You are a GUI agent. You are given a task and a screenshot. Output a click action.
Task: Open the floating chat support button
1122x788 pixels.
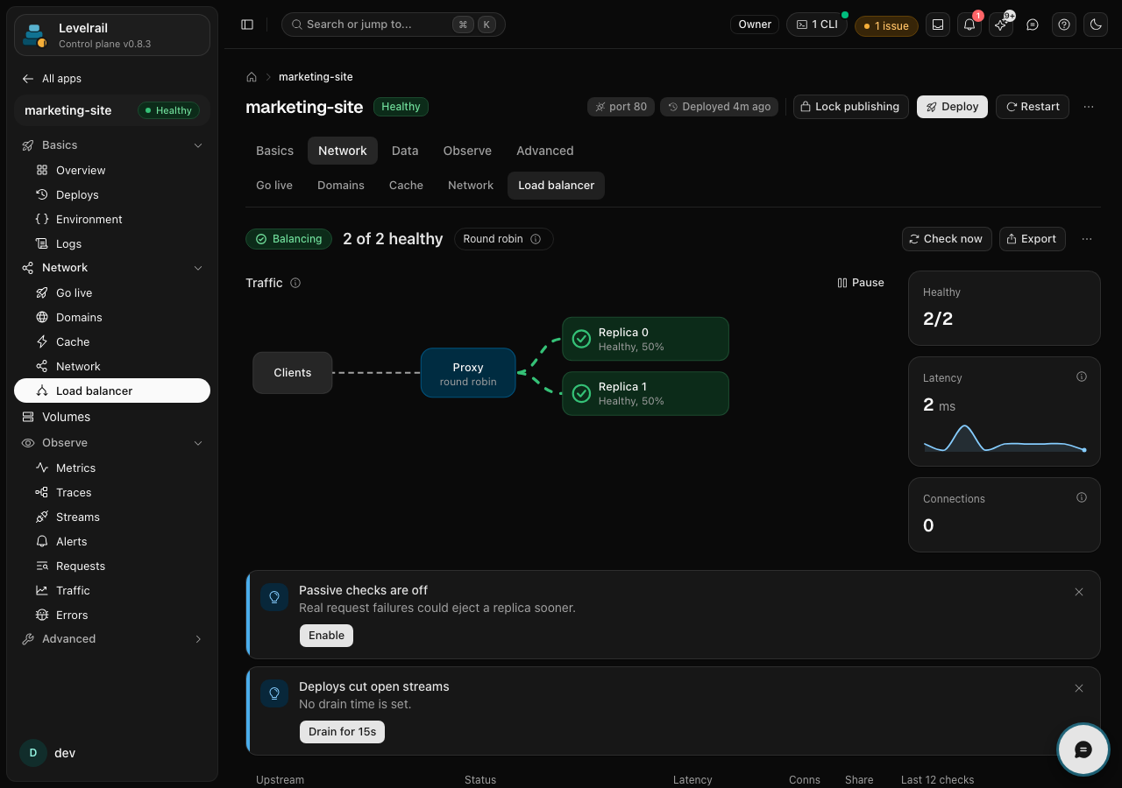pos(1083,749)
